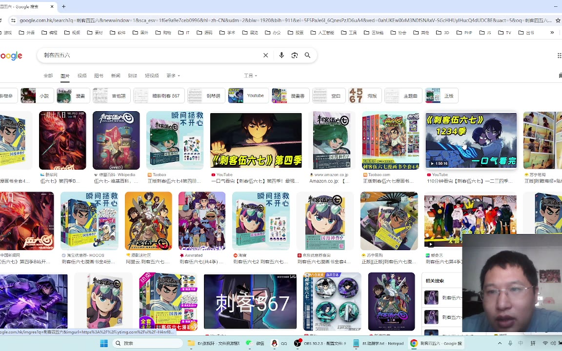Screen dimensions: 562x351
Task: Open the Awwrated group characters thumbnail
Action: tap(202, 221)
